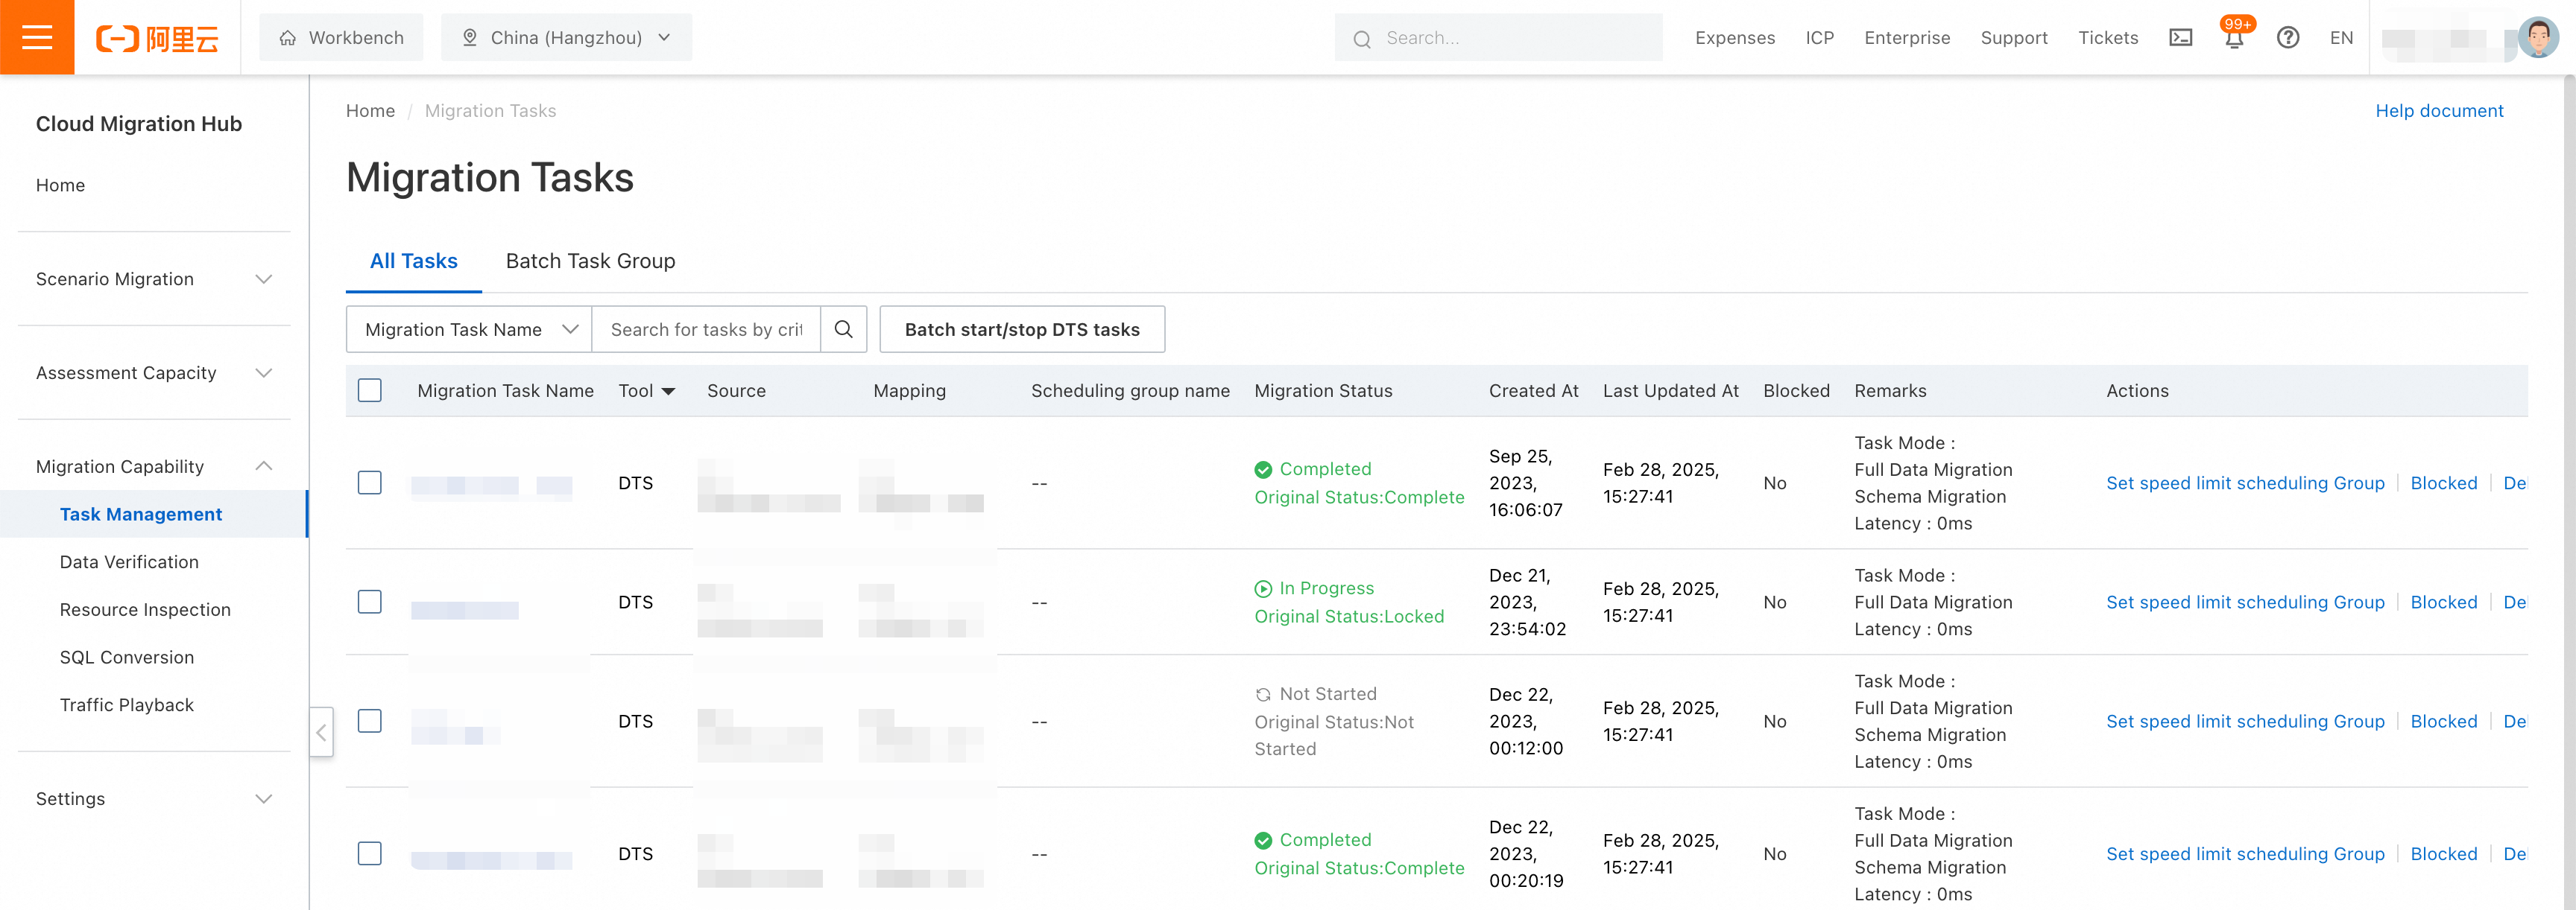Click the Tool column sort arrow

pyautogui.click(x=668, y=392)
